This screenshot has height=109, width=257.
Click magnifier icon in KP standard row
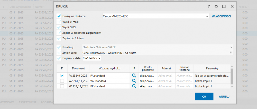tap(134, 86)
